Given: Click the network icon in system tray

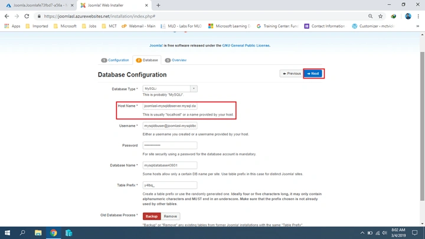Looking at the screenshot, I should 378,233.
